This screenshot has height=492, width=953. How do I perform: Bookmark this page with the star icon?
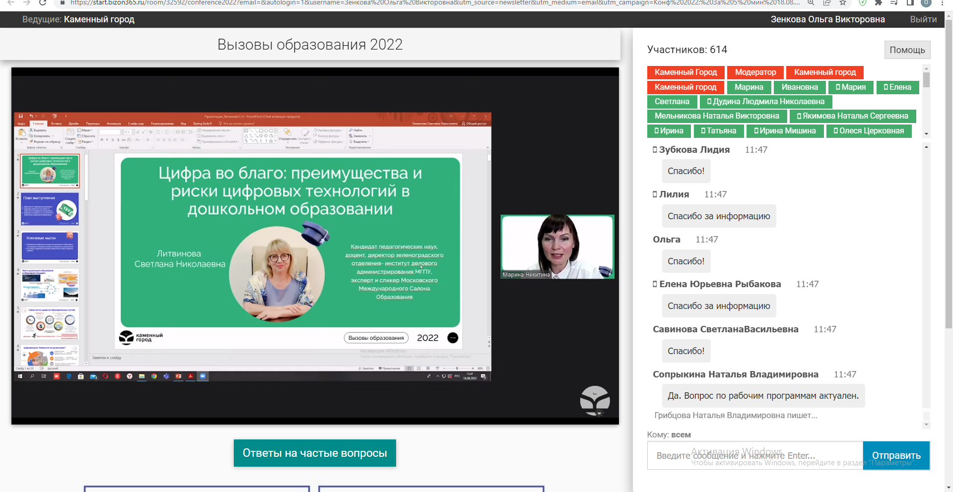[843, 2]
